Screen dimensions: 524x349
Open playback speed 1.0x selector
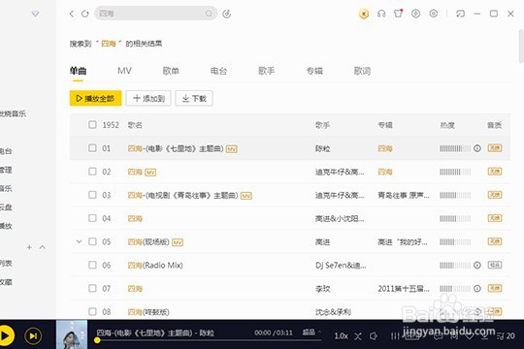point(342,336)
